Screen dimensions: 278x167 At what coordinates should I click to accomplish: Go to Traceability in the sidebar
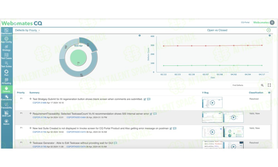point(6,105)
